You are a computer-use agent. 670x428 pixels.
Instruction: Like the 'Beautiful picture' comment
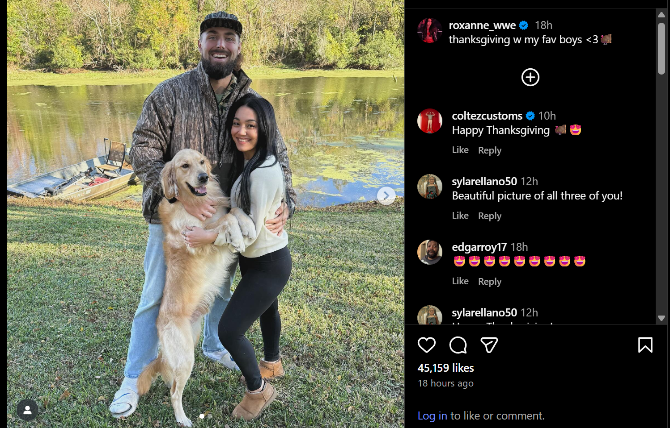[x=460, y=216]
